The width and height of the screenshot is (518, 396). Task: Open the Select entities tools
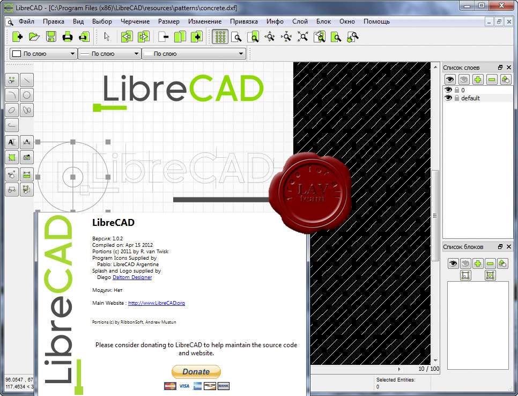[x=27, y=189]
